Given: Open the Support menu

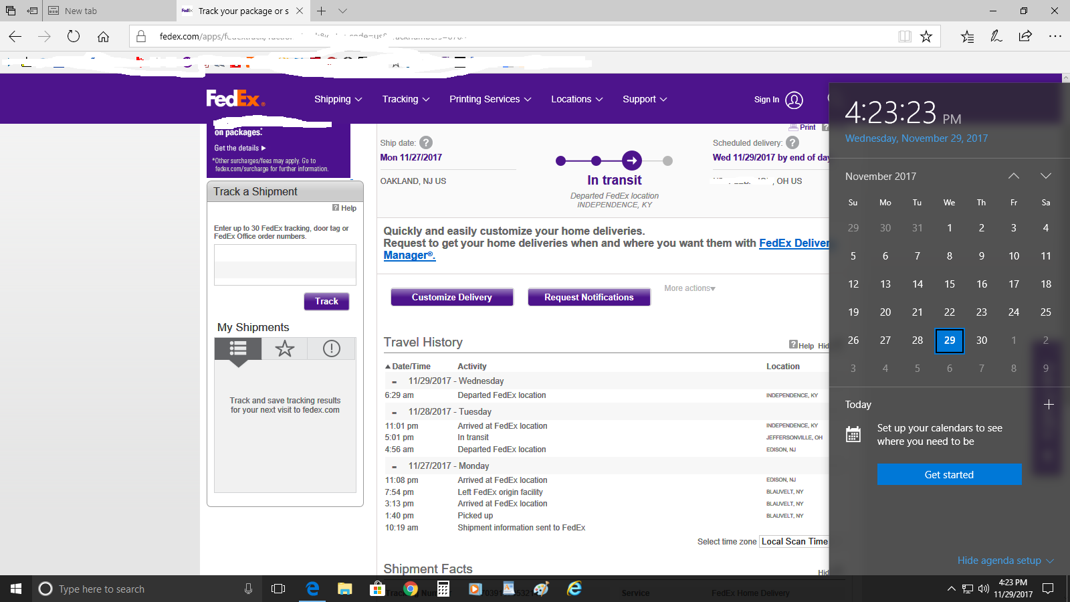Looking at the screenshot, I should 645,99.
